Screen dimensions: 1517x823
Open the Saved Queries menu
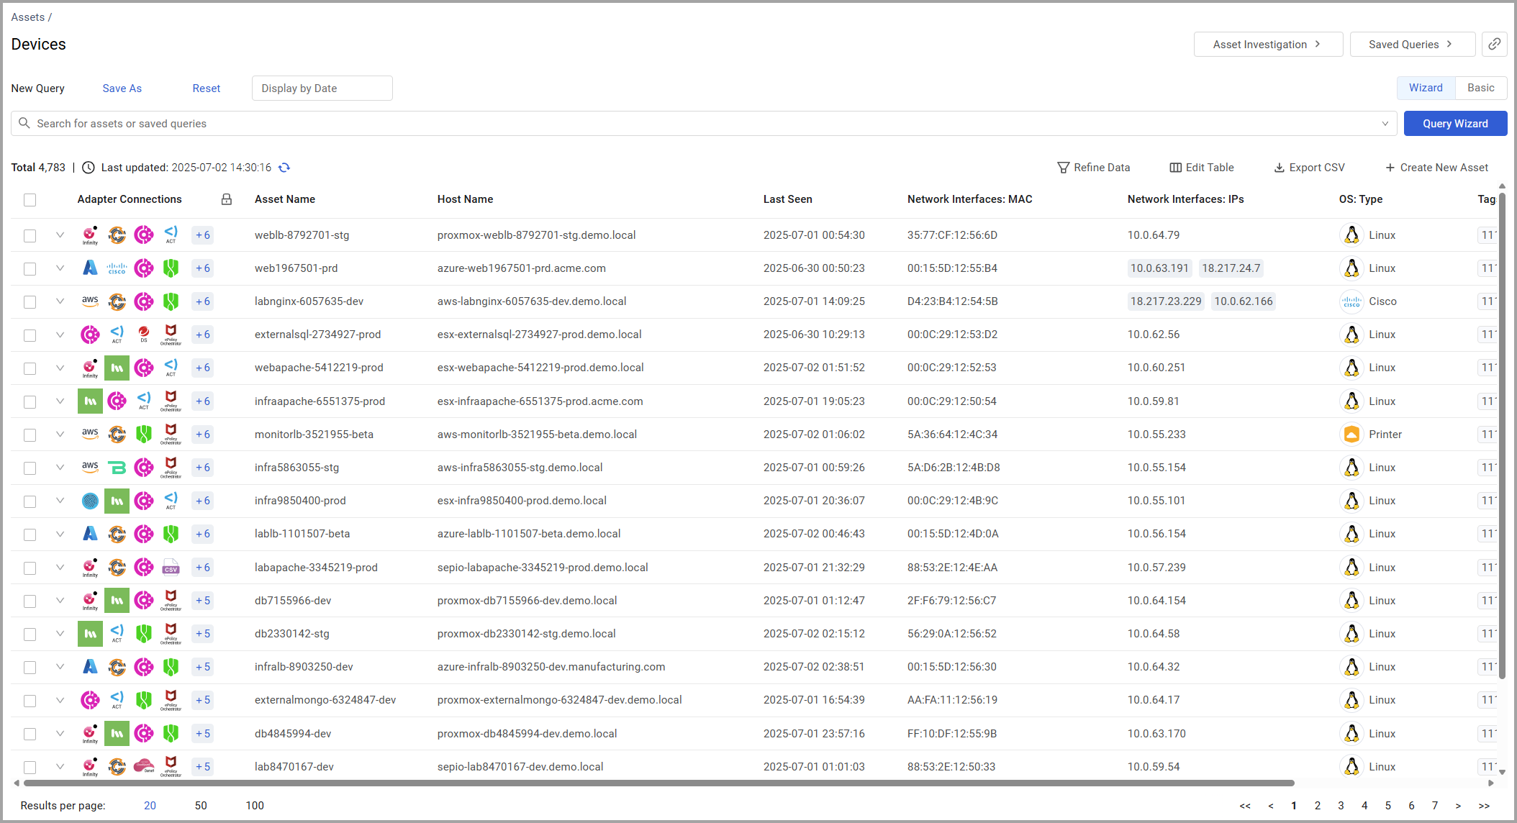coord(1410,44)
